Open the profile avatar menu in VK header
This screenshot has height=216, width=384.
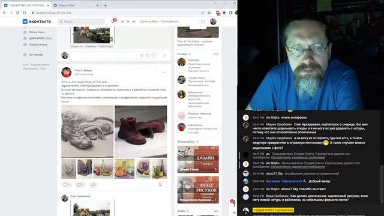213,22
